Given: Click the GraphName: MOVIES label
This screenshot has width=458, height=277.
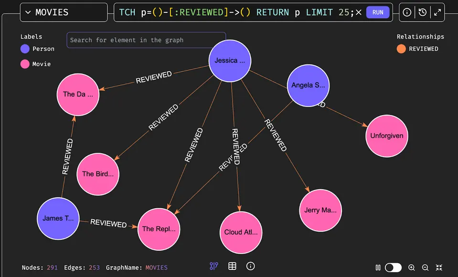Looking at the screenshot, I should point(137,267).
